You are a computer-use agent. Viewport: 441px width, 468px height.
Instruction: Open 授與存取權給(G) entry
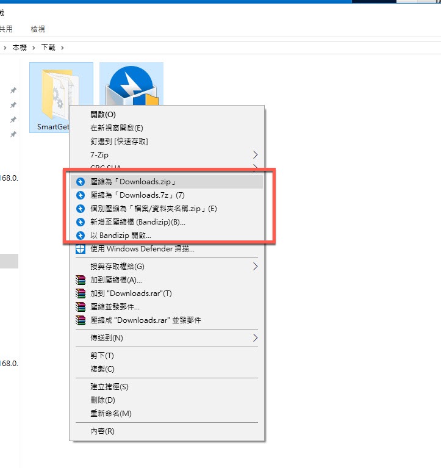point(167,267)
